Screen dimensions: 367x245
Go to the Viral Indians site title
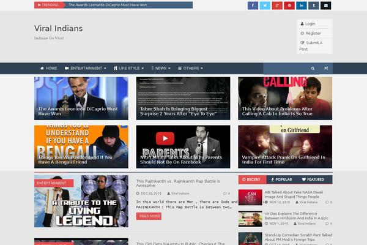(58, 28)
